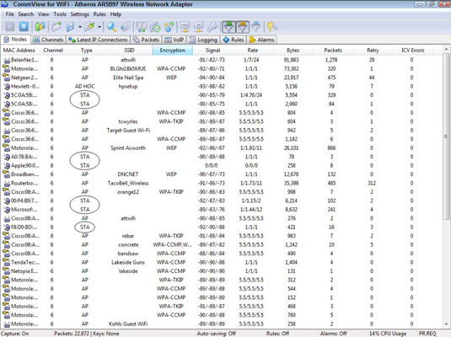Image resolution: width=451 pixels, height=337 pixels.
Task: Click the magnifying glass search icon
Action: coord(111,27)
